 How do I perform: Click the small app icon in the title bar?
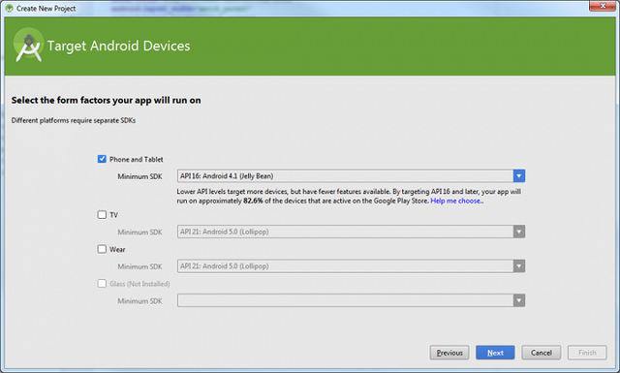point(9,9)
